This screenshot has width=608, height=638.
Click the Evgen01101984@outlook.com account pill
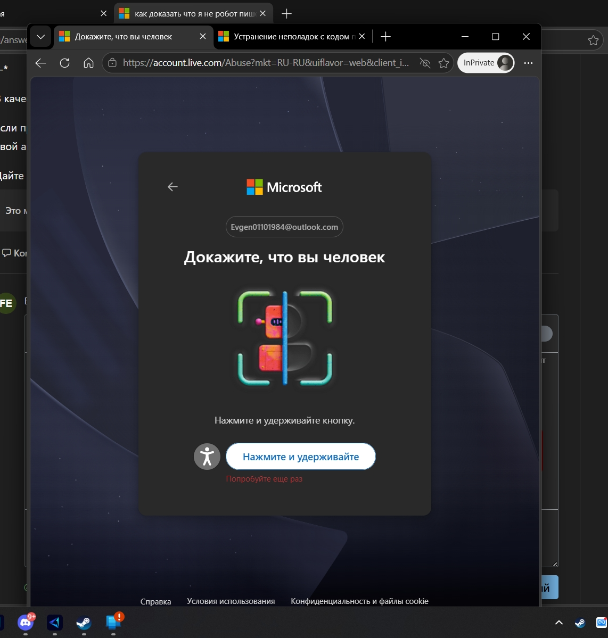click(284, 227)
